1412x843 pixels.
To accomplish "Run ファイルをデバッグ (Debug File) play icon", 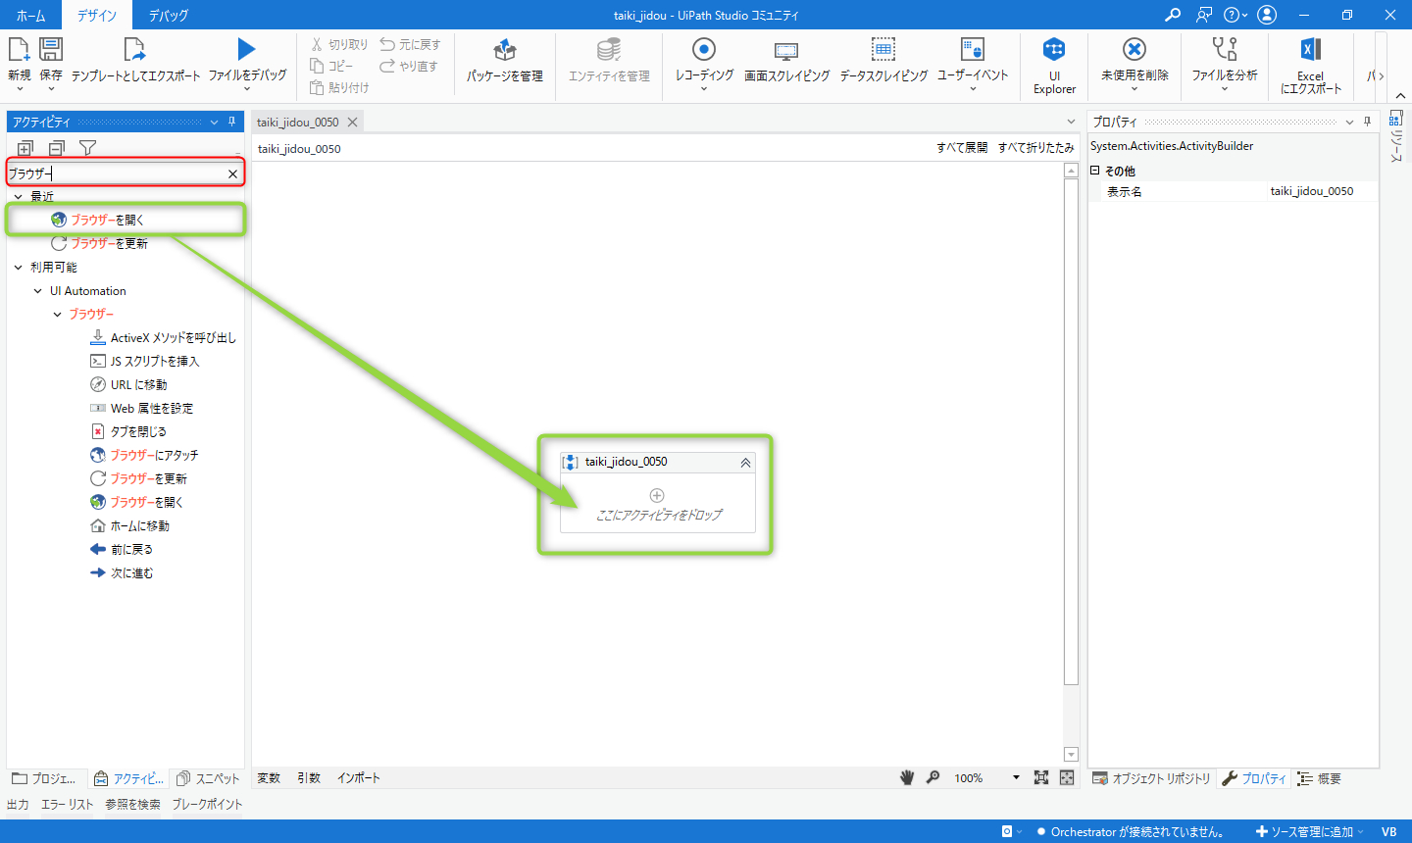I will point(247,49).
